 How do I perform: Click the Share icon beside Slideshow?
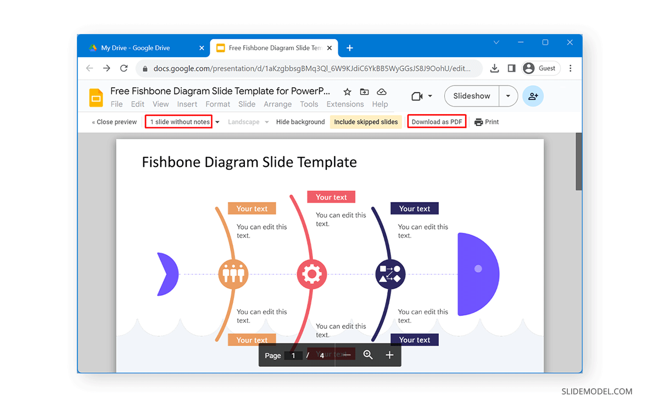click(x=533, y=96)
